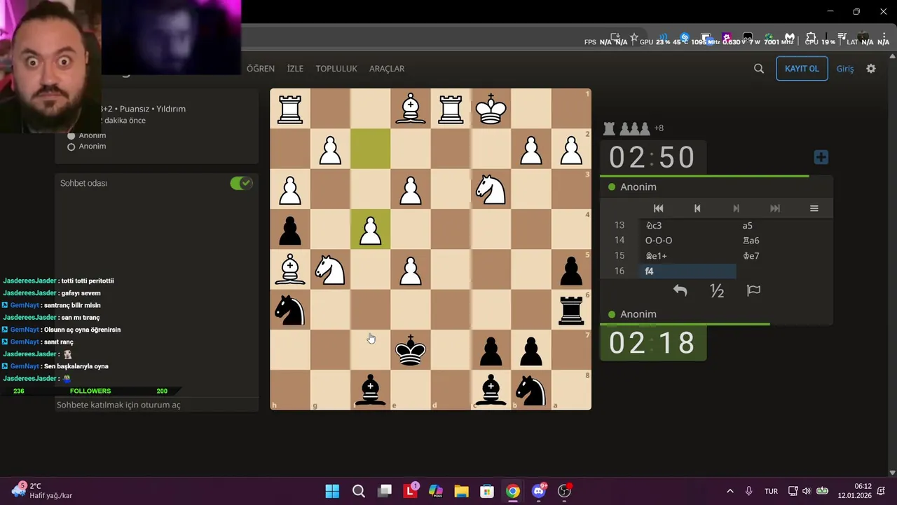Click the black knight on b8

click(531, 390)
